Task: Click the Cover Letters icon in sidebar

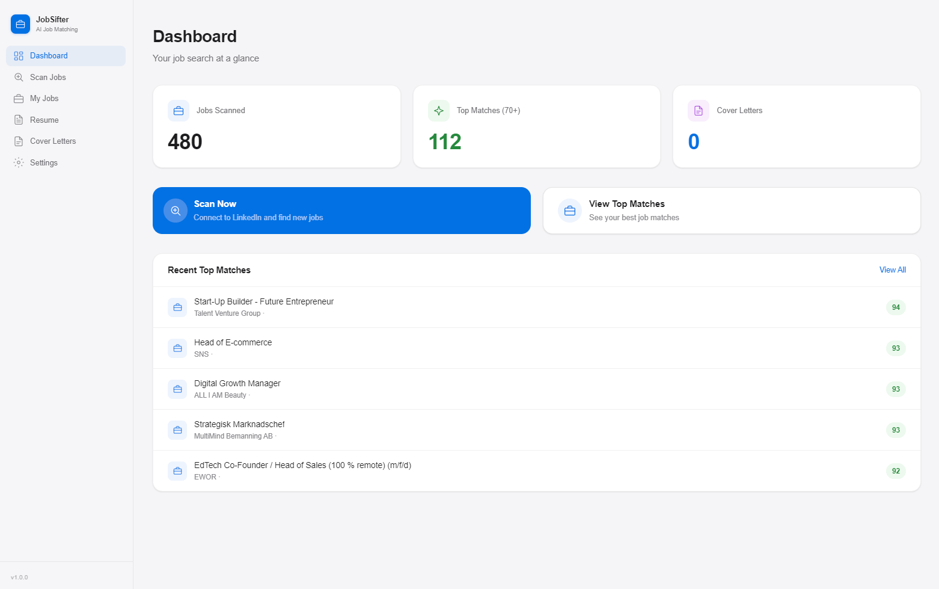Action: click(x=19, y=141)
